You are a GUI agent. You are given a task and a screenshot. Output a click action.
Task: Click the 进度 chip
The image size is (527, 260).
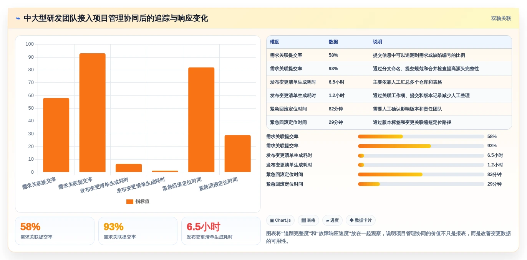(332, 221)
